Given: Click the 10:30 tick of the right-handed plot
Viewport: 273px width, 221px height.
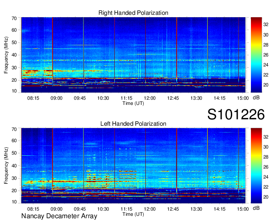Looking at the screenshot, I should (103, 98).
